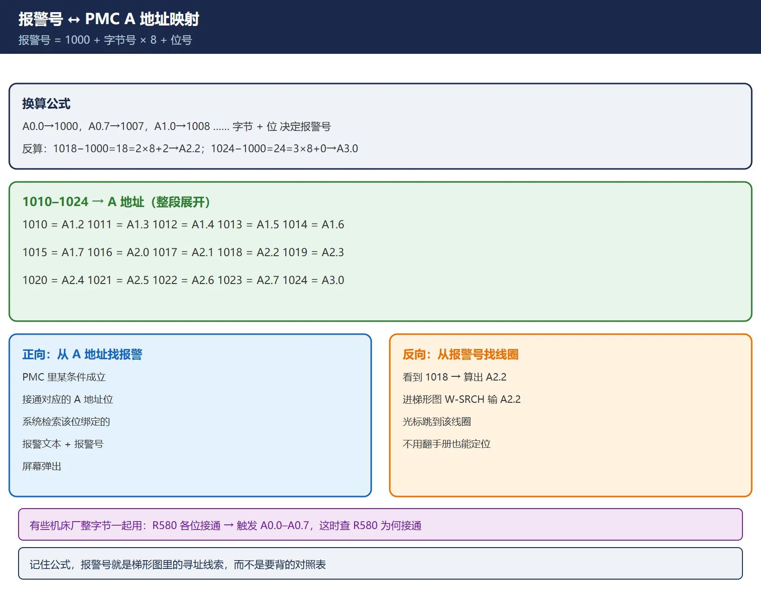Click the "反算：1018−1000=18" calculation line
Image resolution: width=761 pixels, height=594 pixels.
(x=190, y=148)
